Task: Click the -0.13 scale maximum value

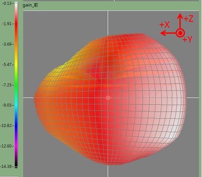Action: (x=7, y=3)
